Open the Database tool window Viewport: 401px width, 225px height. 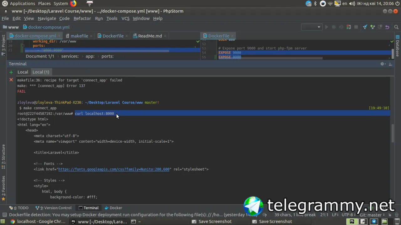pos(398,49)
